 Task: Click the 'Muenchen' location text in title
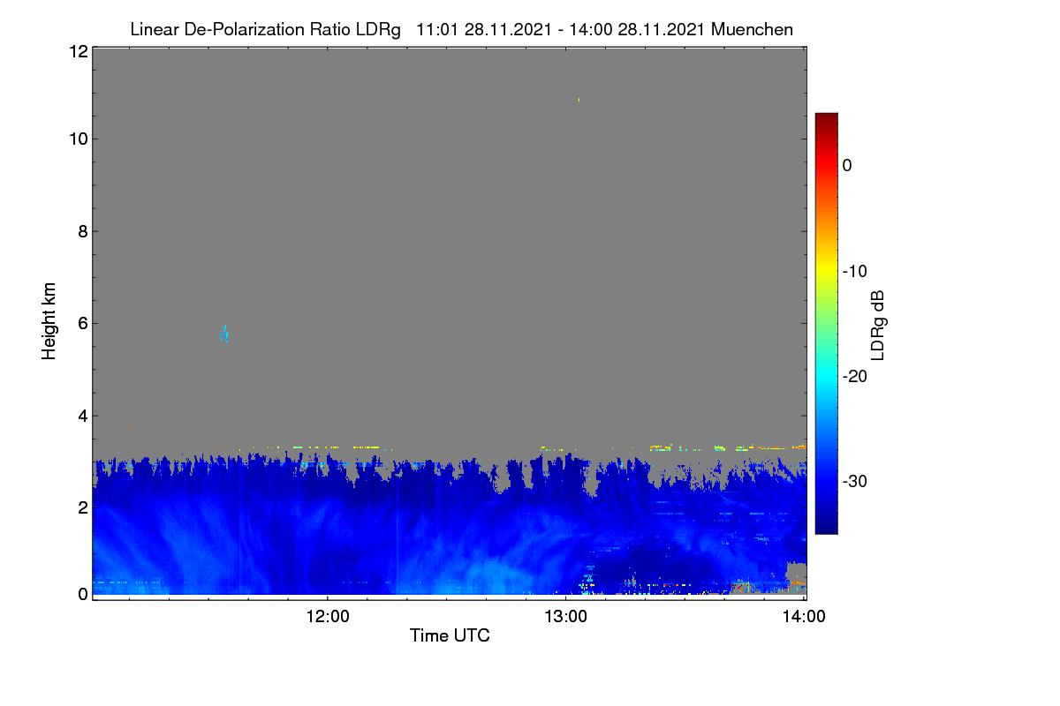752,30
